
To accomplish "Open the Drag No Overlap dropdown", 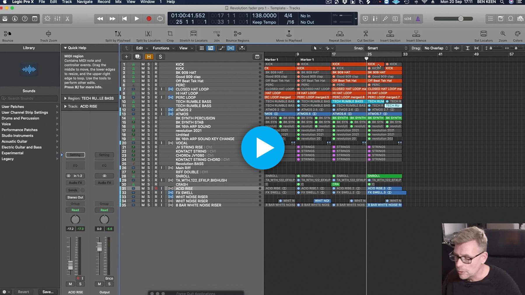I will (x=436, y=48).
